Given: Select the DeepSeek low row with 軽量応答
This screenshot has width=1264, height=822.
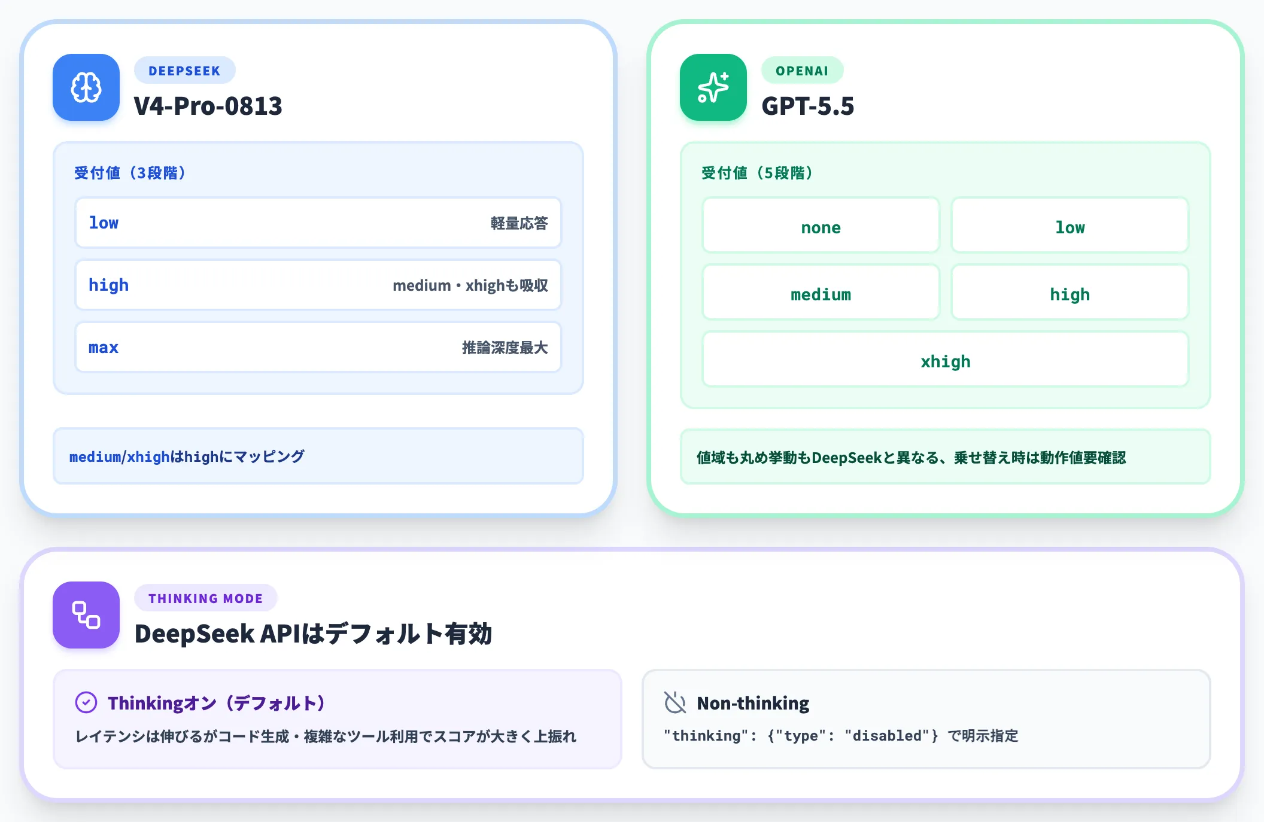Looking at the screenshot, I should (x=318, y=223).
